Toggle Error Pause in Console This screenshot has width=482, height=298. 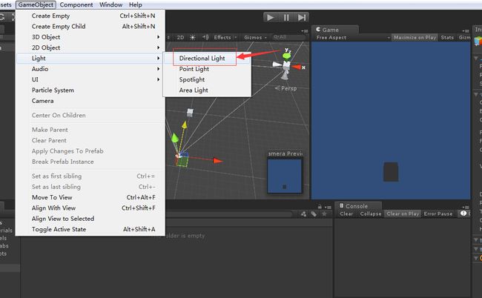(x=438, y=213)
